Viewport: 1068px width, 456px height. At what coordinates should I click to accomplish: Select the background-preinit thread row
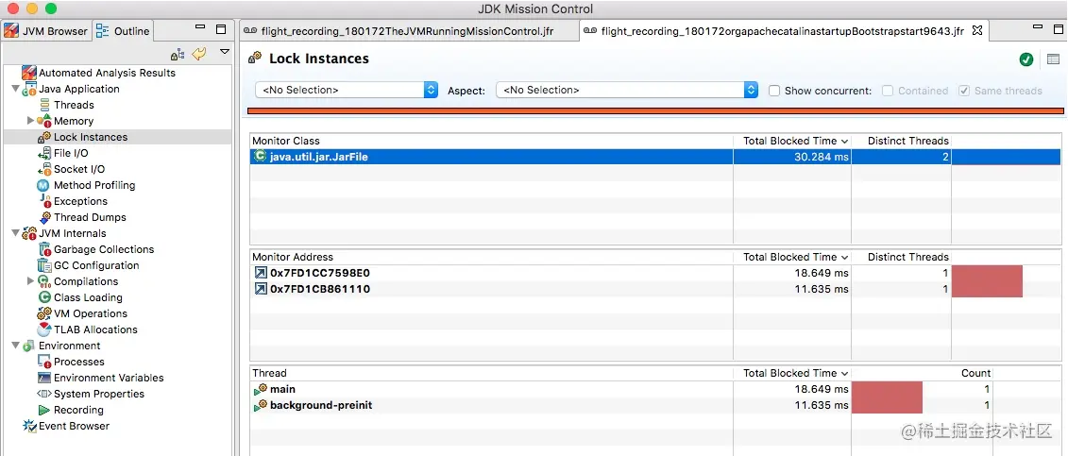[656, 406]
